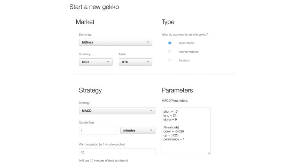Screen dimensions: 291x164
Task: Click the Candle Size input field
Action: click(x=98, y=131)
